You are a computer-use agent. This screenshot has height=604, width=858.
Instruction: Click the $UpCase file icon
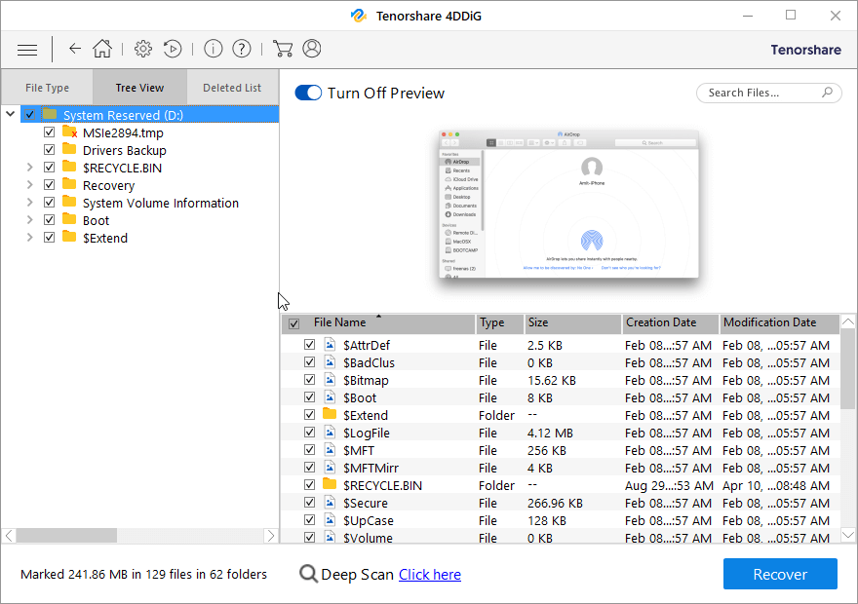click(330, 520)
